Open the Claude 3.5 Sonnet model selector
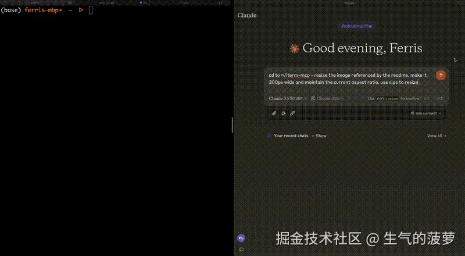 coord(288,98)
